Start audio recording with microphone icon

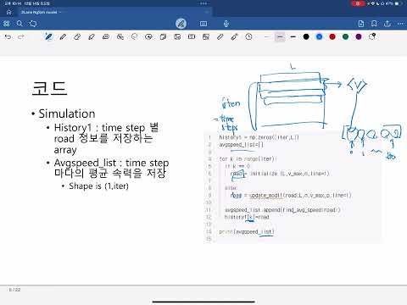226,24
